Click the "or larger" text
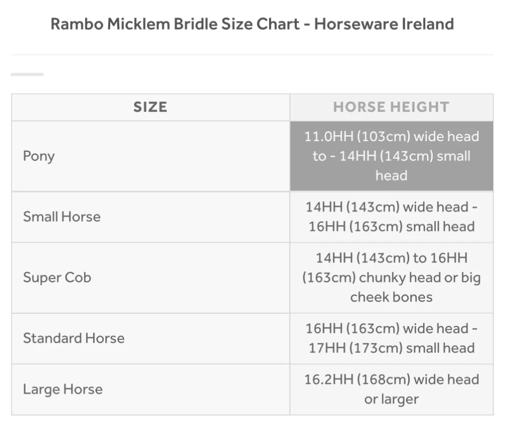 click(x=391, y=399)
